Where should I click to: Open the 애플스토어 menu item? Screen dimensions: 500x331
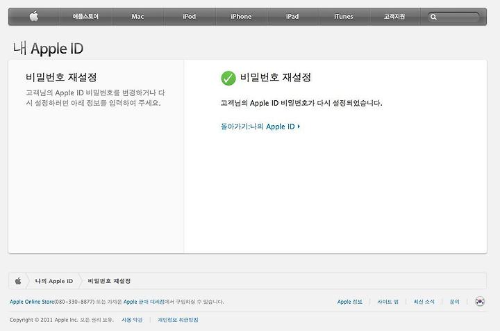point(85,16)
